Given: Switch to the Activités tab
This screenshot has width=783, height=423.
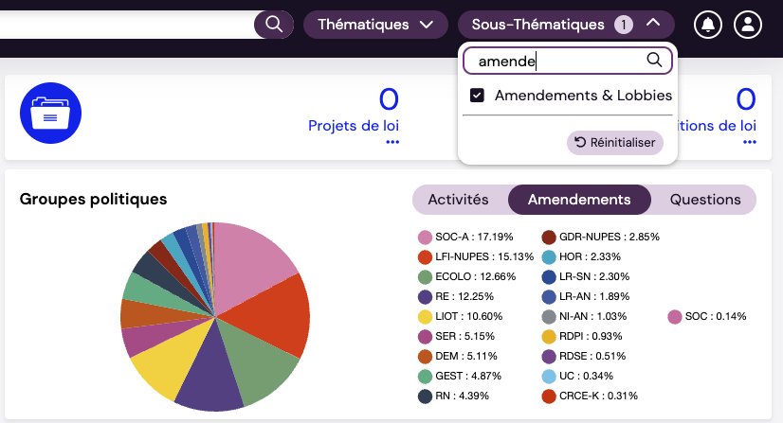Looking at the screenshot, I should [x=458, y=200].
